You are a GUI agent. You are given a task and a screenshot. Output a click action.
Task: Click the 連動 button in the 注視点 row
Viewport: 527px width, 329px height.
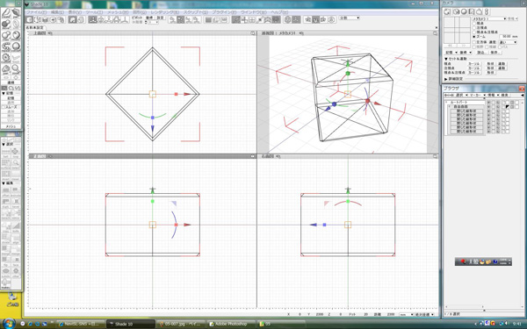[x=502, y=68]
